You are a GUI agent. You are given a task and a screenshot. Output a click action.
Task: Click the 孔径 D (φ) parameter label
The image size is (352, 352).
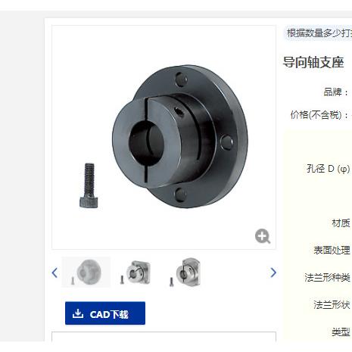click(x=329, y=168)
